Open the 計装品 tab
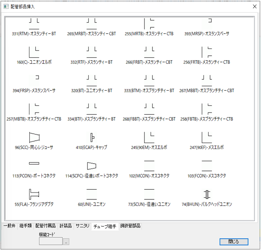The image size is (261, 250). pyautogui.click(x=66, y=226)
